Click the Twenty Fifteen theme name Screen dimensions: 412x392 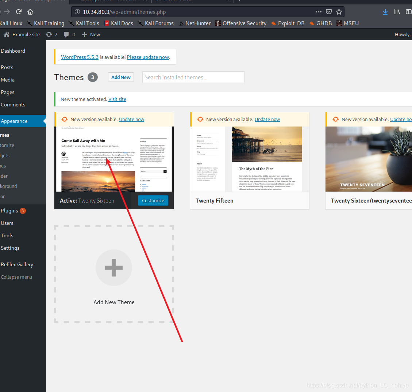point(215,201)
